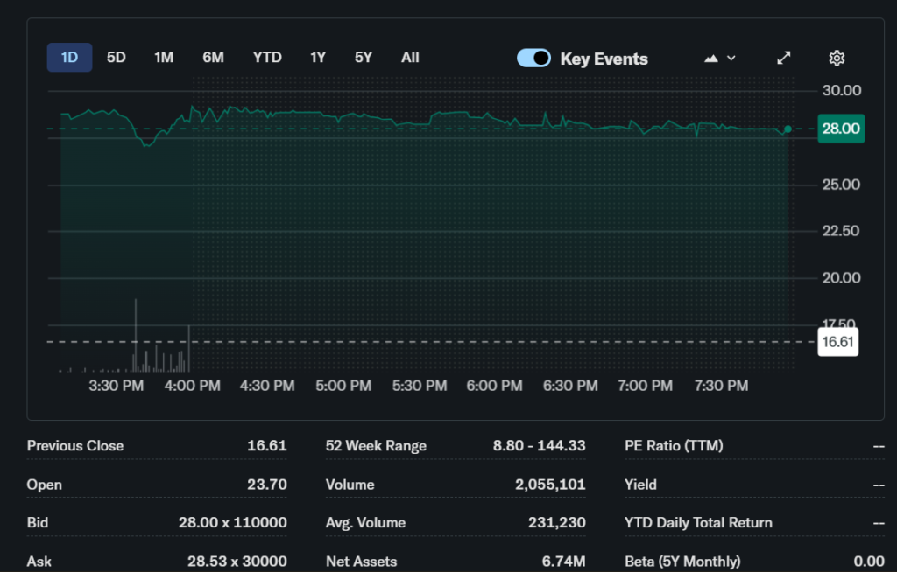The image size is (897, 572).
Task: Toggle the Key Events switch
Action: point(533,58)
